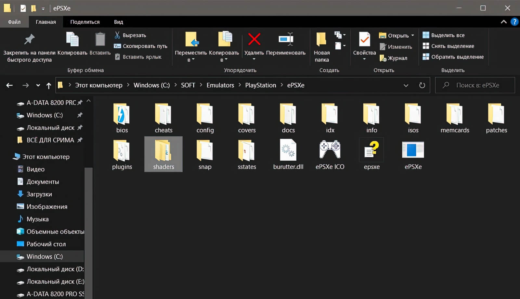
Task: Open the recent locations dropdown arrow
Action: coord(38,85)
